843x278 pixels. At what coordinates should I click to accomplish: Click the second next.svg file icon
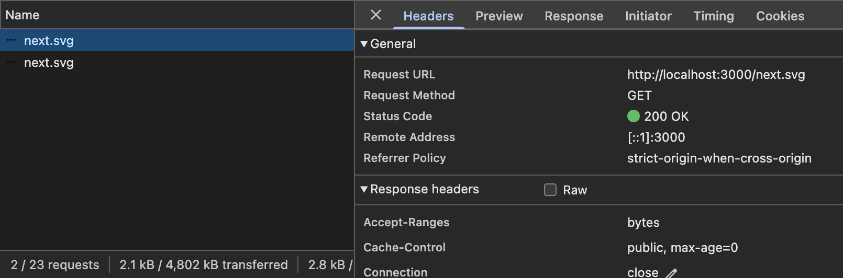(12, 62)
